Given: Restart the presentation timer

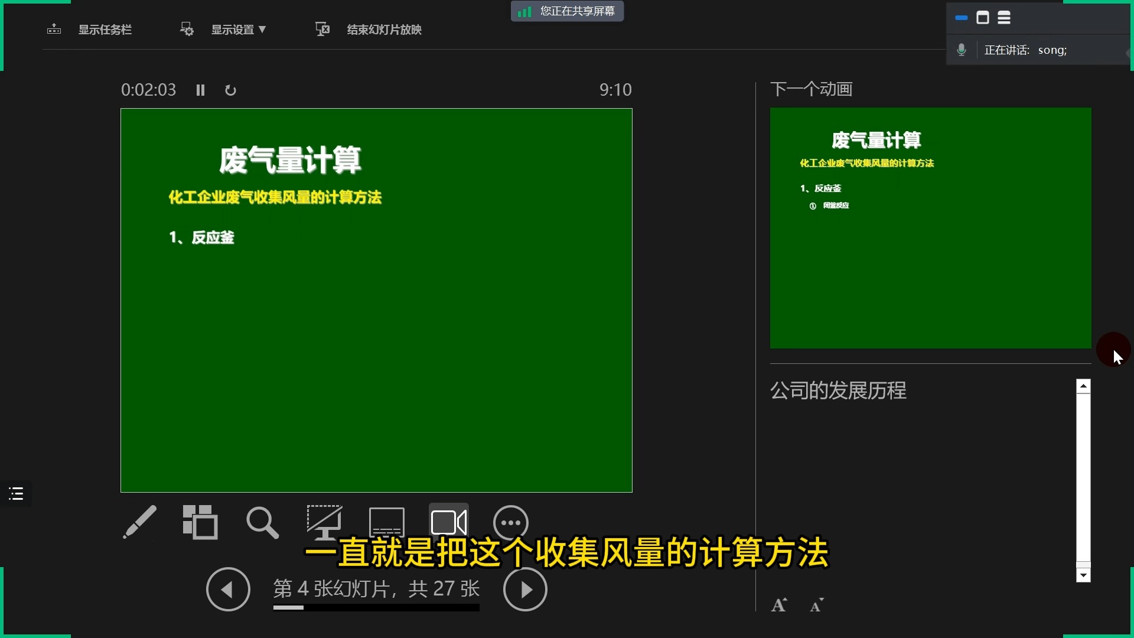Looking at the screenshot, I should click(230, 90).
